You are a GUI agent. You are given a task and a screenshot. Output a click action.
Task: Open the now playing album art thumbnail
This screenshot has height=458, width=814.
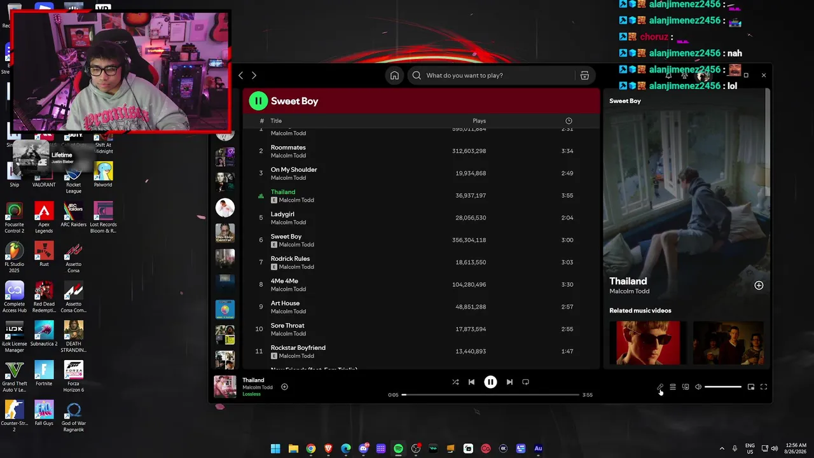click(225, 387)
